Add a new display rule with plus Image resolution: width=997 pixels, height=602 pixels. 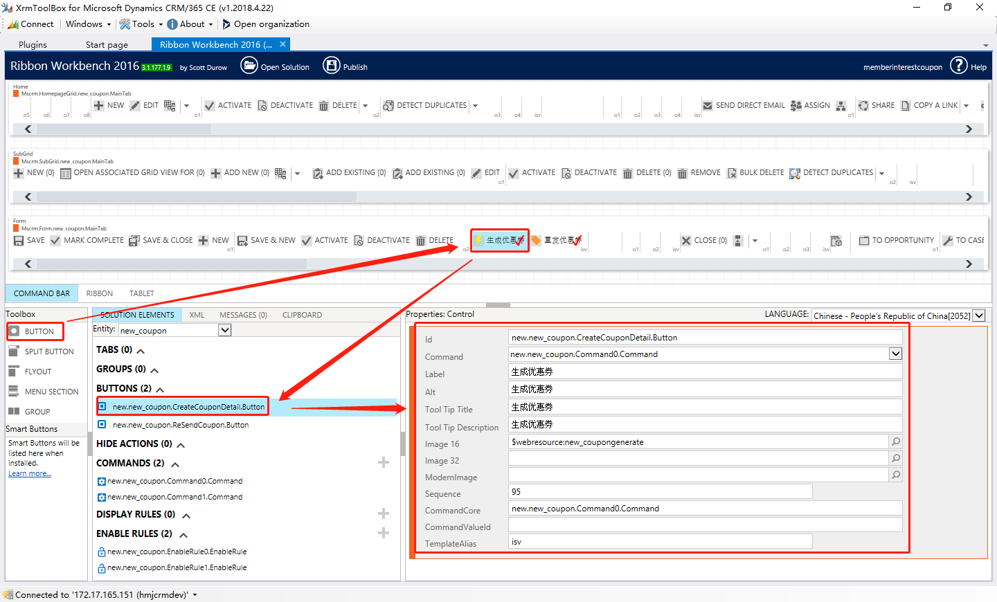click(384, 513)
